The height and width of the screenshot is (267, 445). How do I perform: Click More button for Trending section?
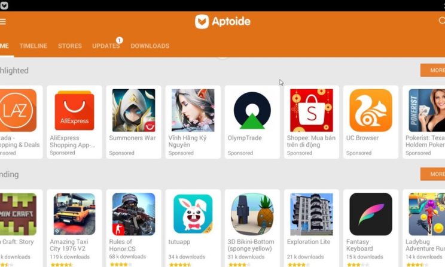click(432, 174)
